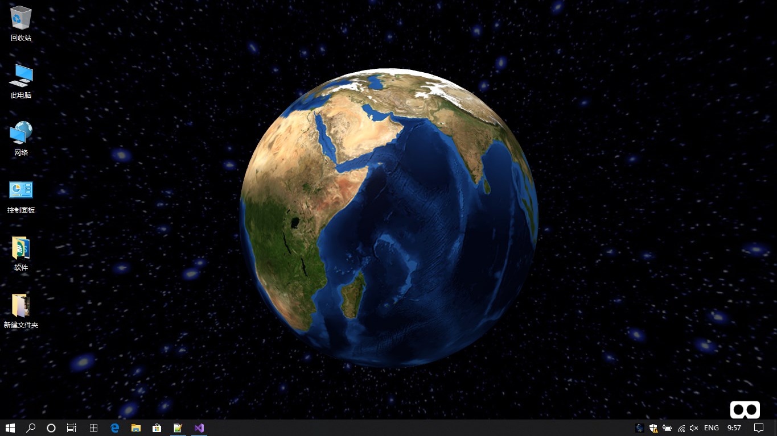
Task: Open Windows Search
Action: [31, 428]
